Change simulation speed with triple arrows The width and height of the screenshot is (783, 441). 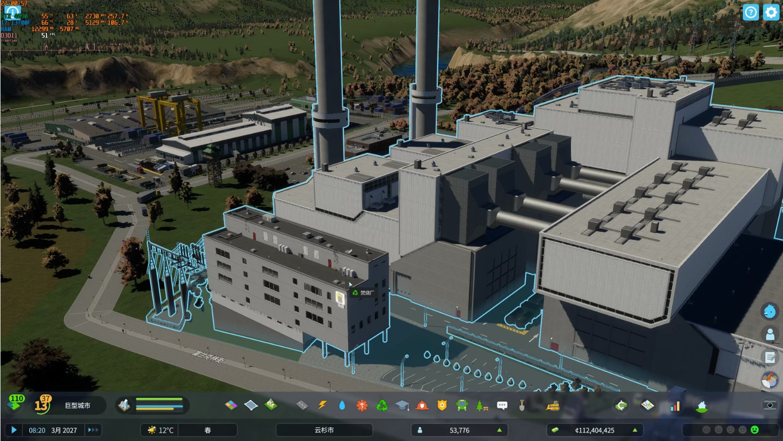(x=93, y=430)
